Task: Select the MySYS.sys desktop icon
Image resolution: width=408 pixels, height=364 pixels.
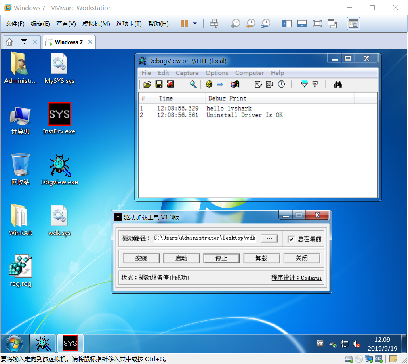Action: coord(59,69)
